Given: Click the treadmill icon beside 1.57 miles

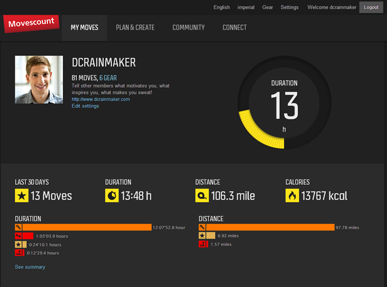Looking at the screenshot, I should tap(202, 245).
